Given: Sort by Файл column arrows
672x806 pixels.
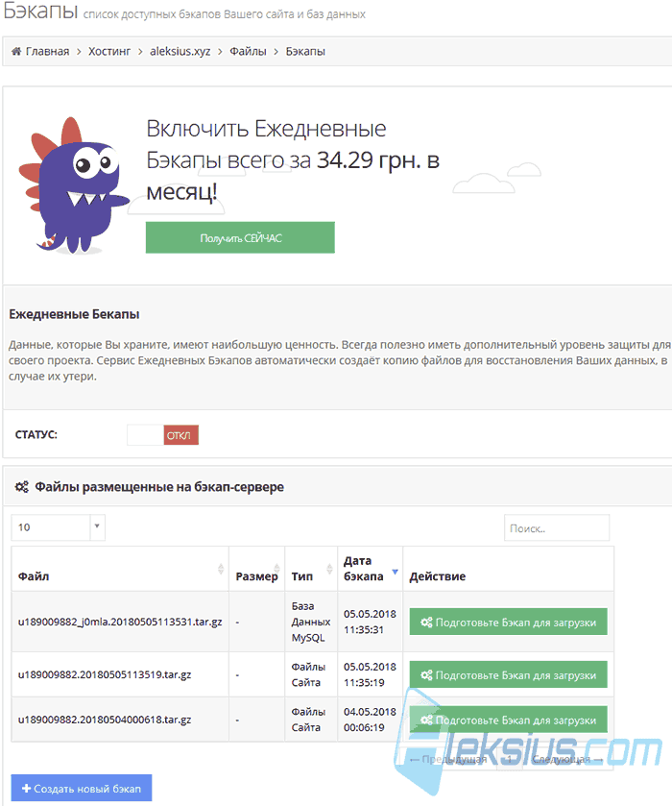Looking at the screenshot, I should coord(221,569).
